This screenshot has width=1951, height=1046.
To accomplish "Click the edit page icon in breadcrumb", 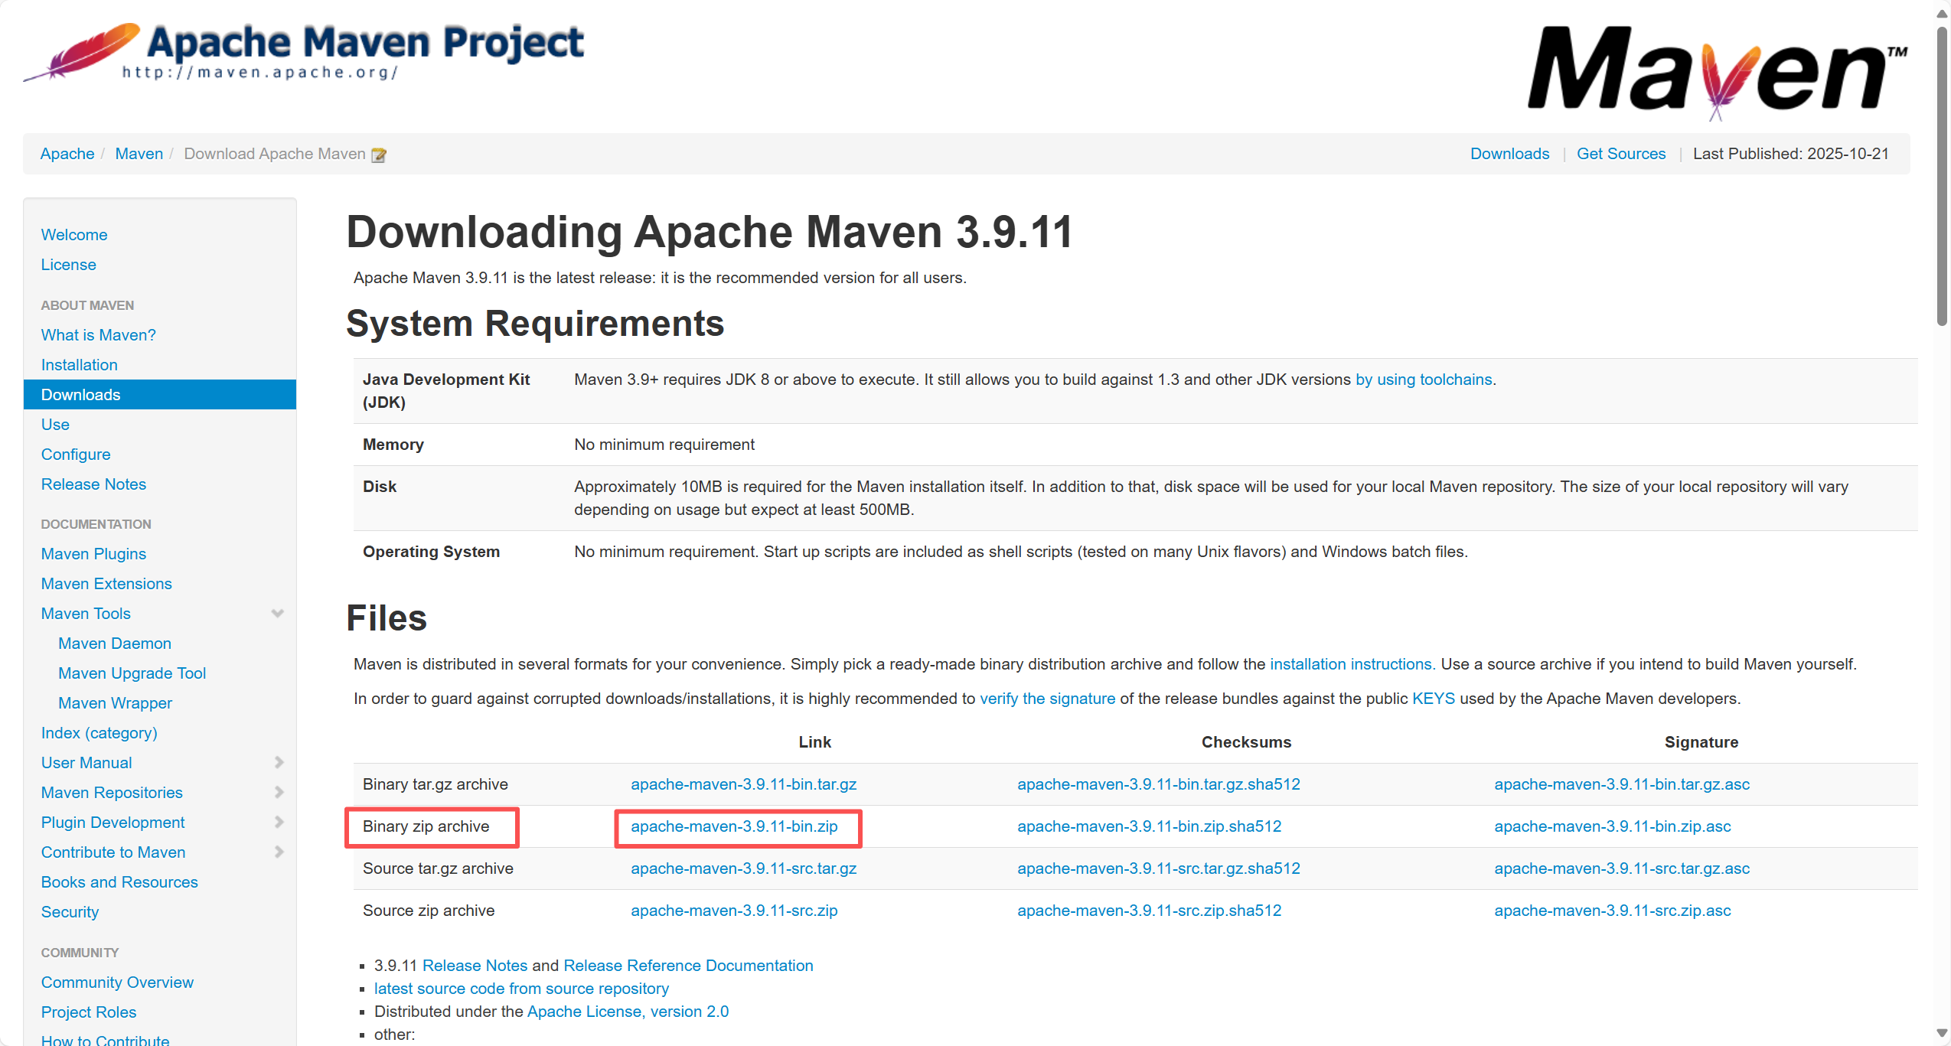I will [379, 155].
